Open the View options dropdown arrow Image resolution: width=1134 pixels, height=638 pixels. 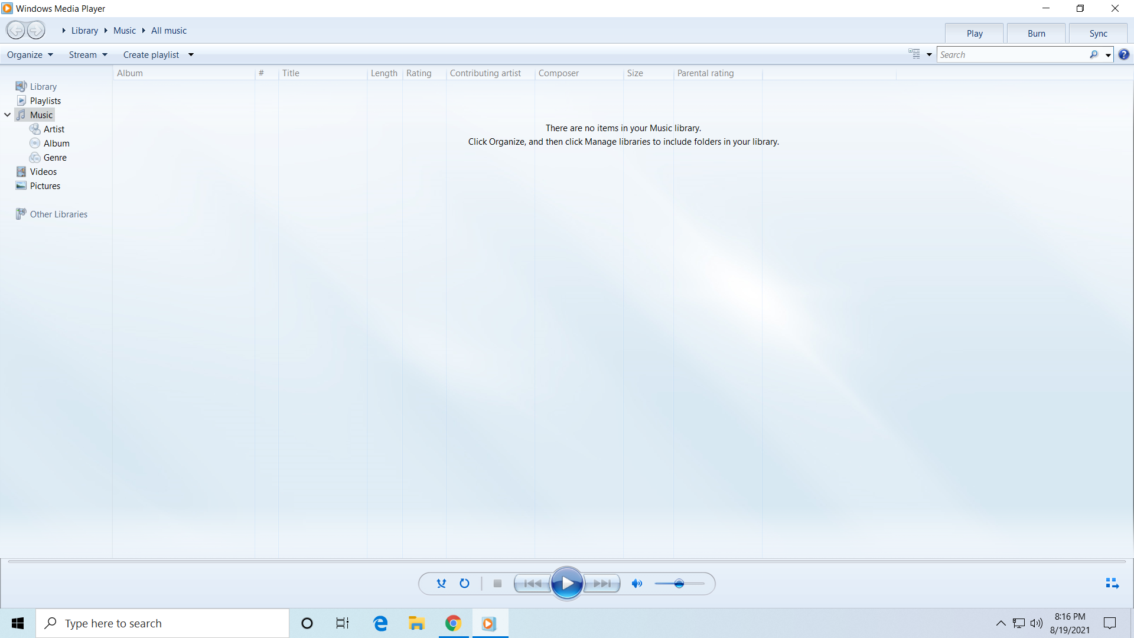929,55
